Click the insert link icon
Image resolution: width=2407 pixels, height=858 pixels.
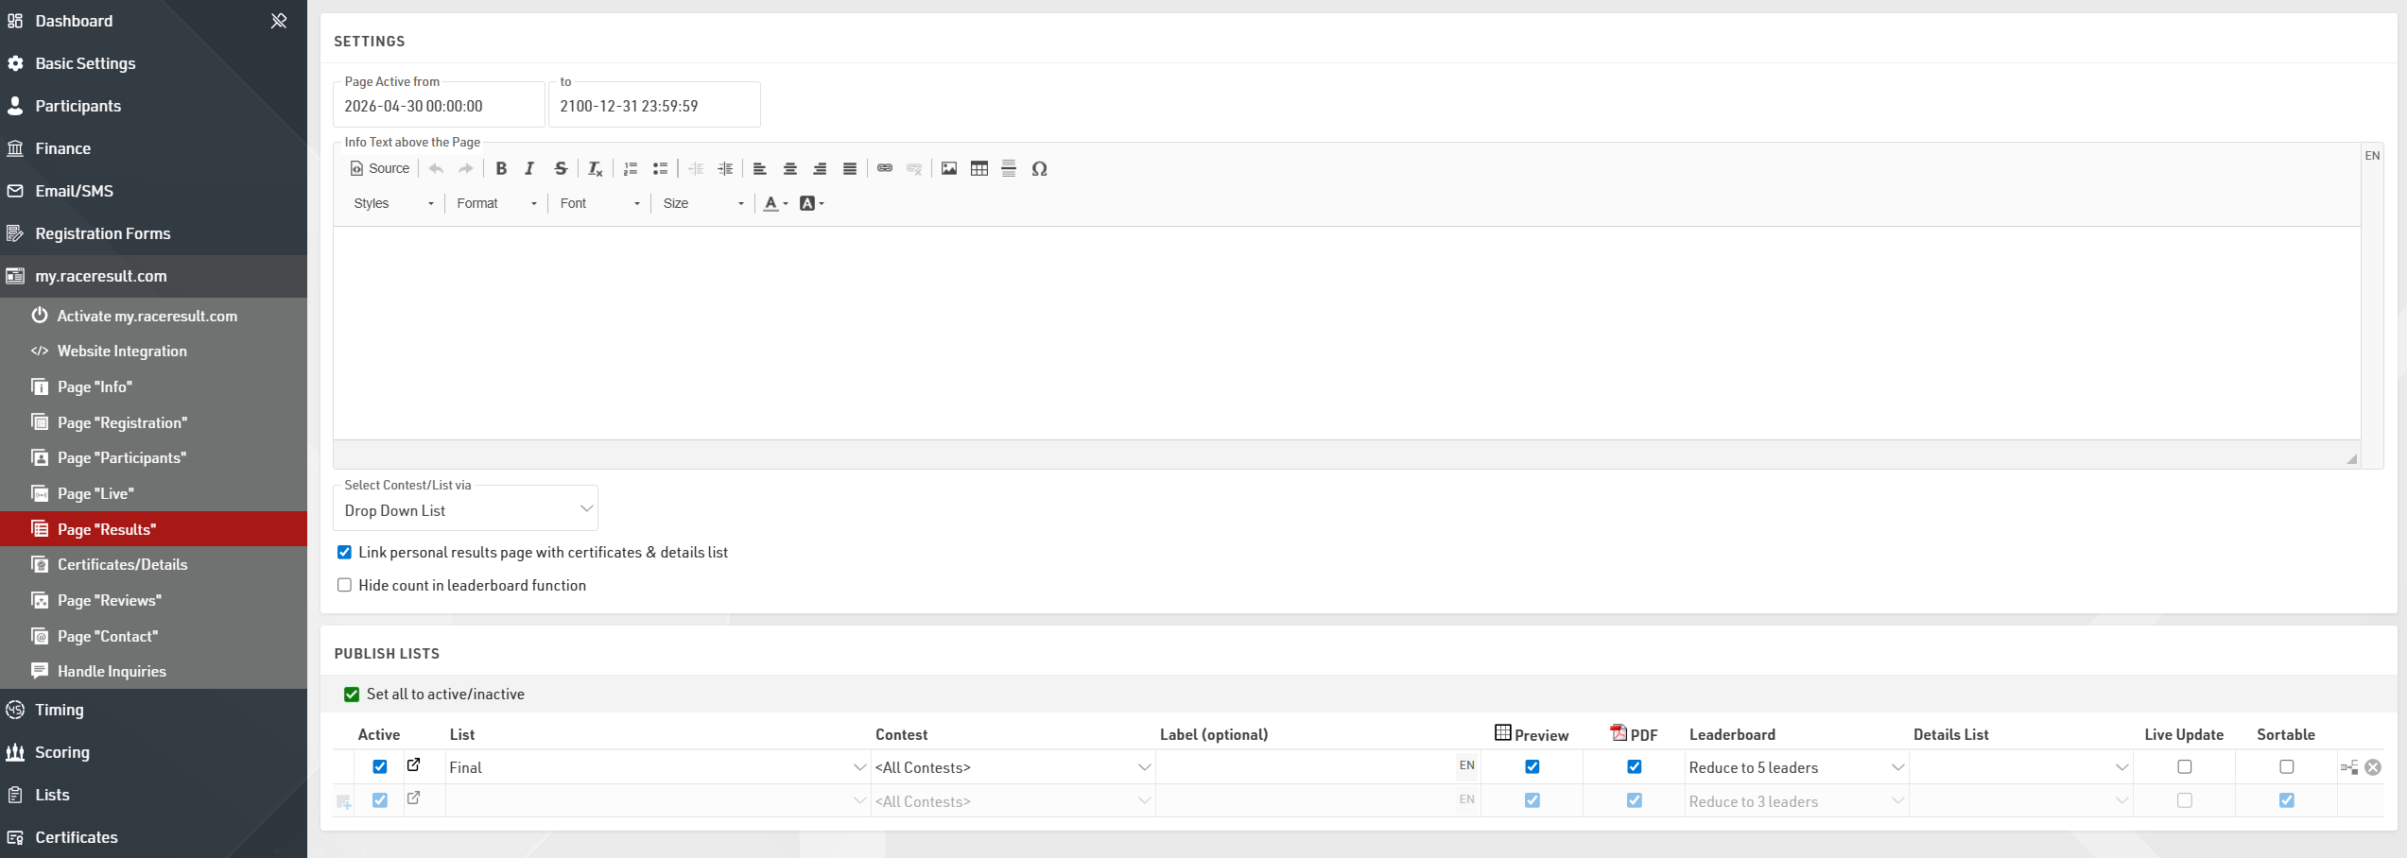pyautogui.click(x=885, y=169)
